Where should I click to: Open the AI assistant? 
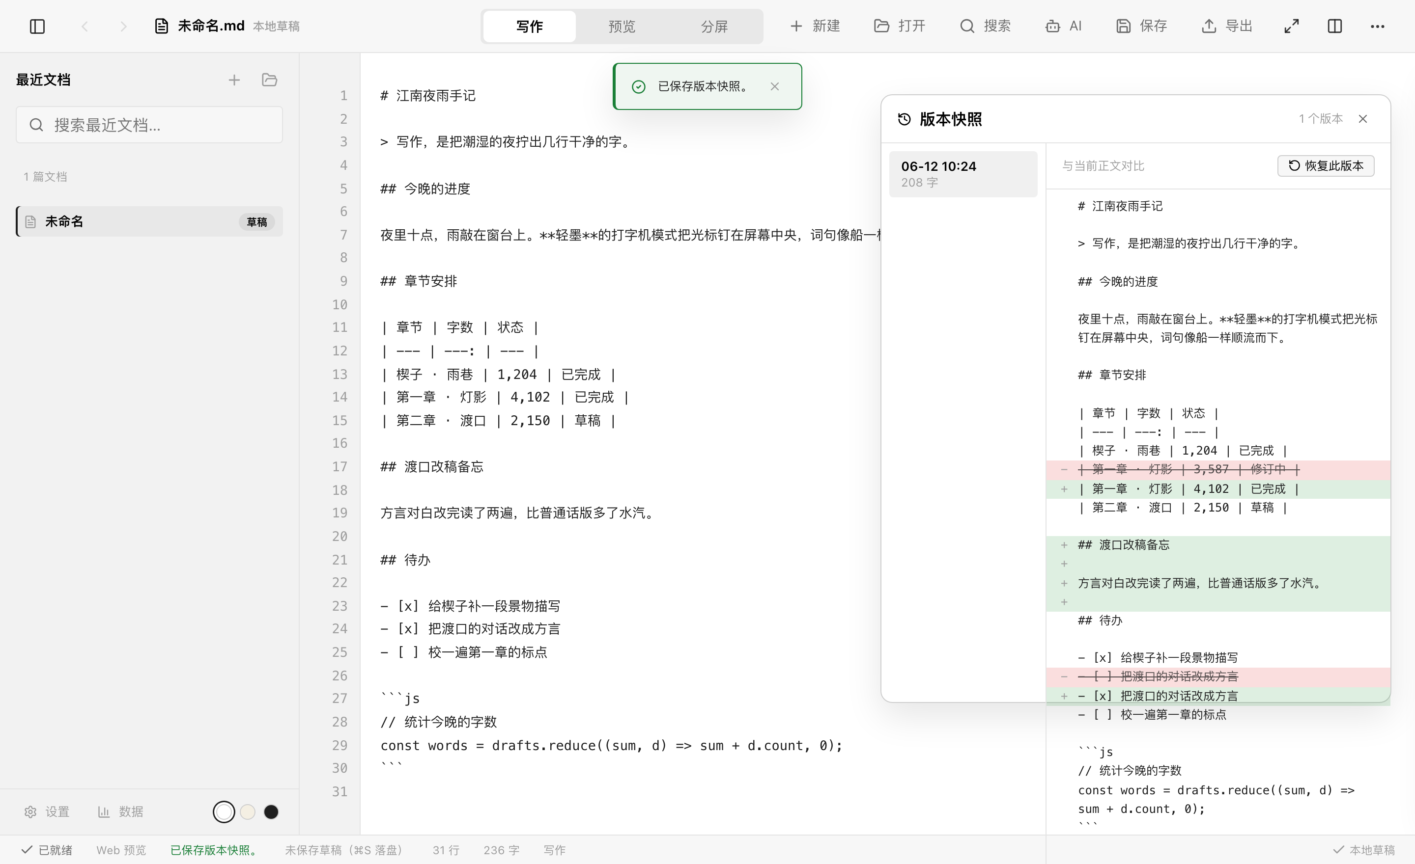pyautogui.click(x=1064, y=27)
